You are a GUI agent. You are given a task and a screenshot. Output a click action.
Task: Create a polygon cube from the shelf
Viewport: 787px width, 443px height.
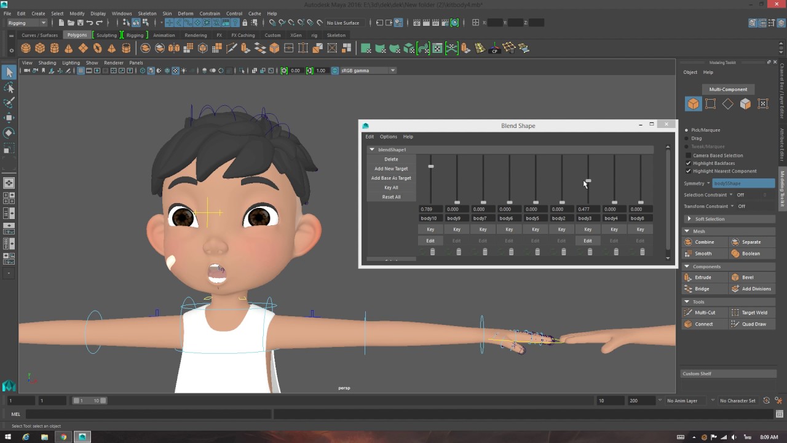point(40,48)
